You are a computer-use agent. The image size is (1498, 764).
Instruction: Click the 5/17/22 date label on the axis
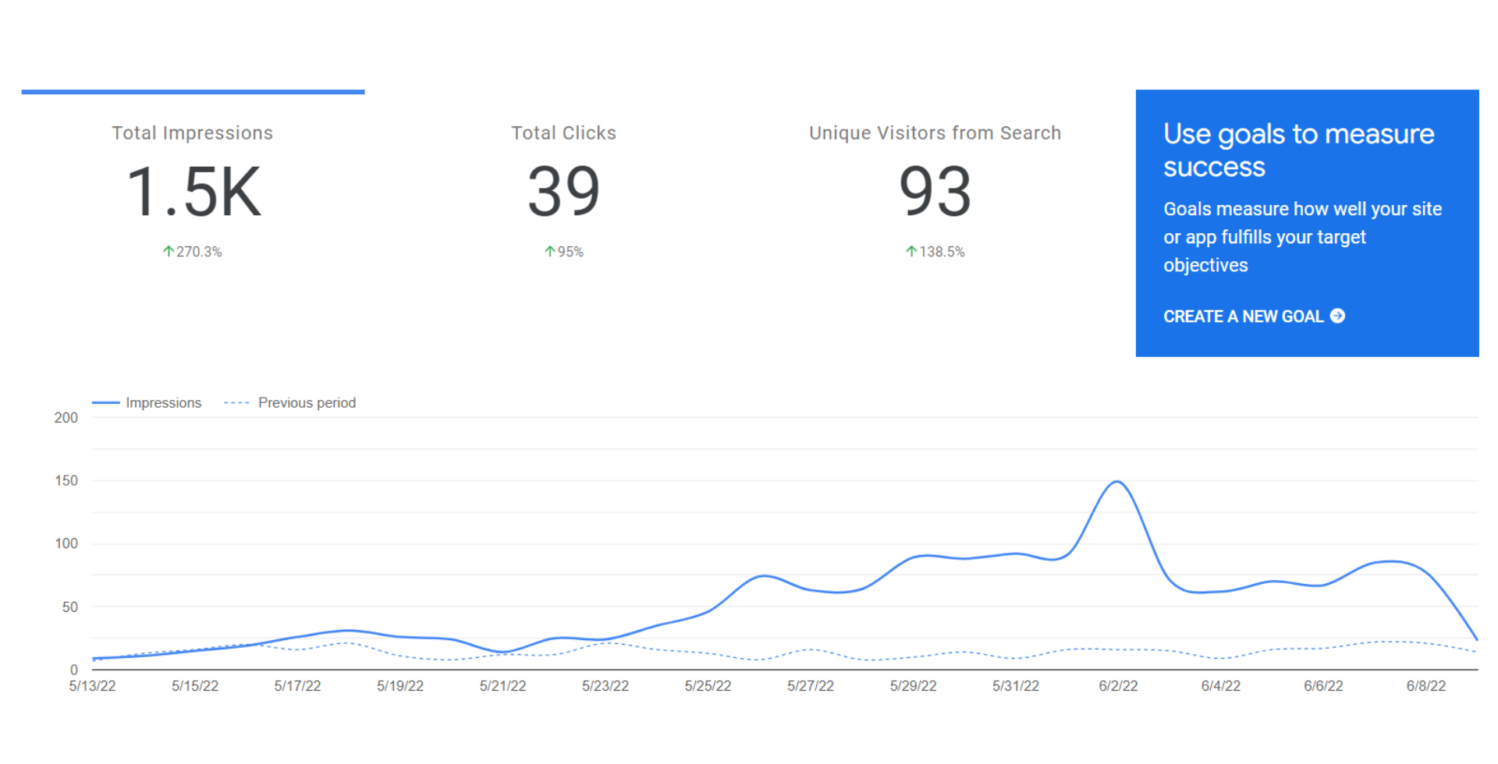coord(297,686)
